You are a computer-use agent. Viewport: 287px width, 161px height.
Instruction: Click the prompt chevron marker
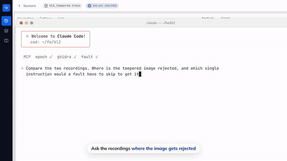(x=22, y=68)
